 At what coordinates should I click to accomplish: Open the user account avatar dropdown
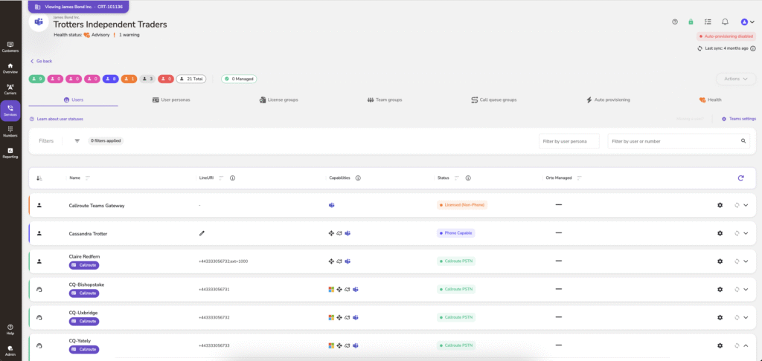(748, 22)
